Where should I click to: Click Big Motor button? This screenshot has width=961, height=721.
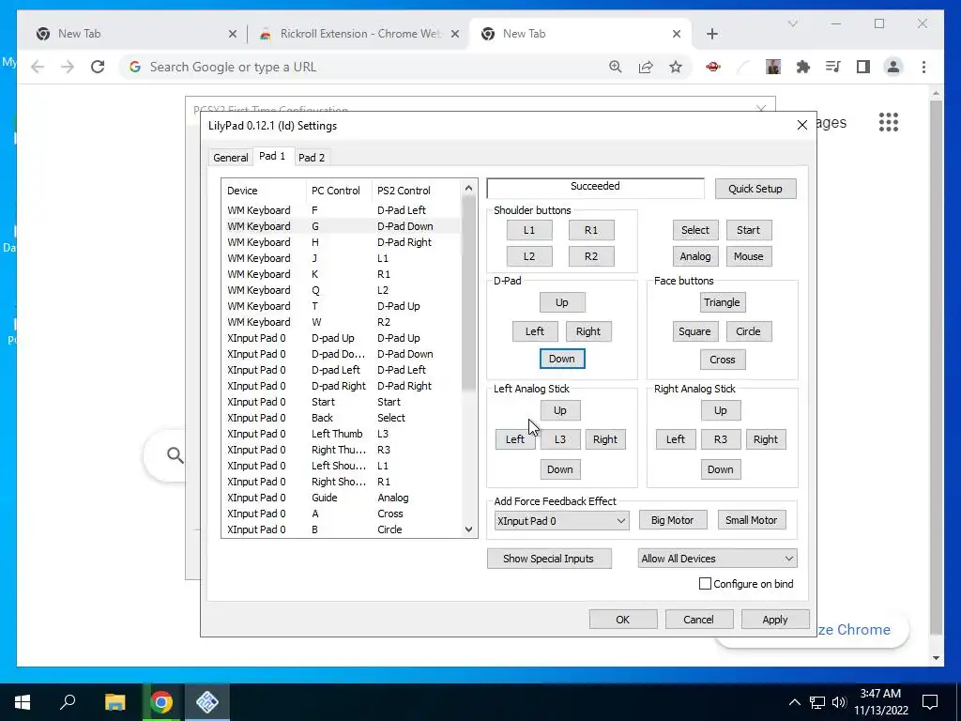click(x=672, y=520)
